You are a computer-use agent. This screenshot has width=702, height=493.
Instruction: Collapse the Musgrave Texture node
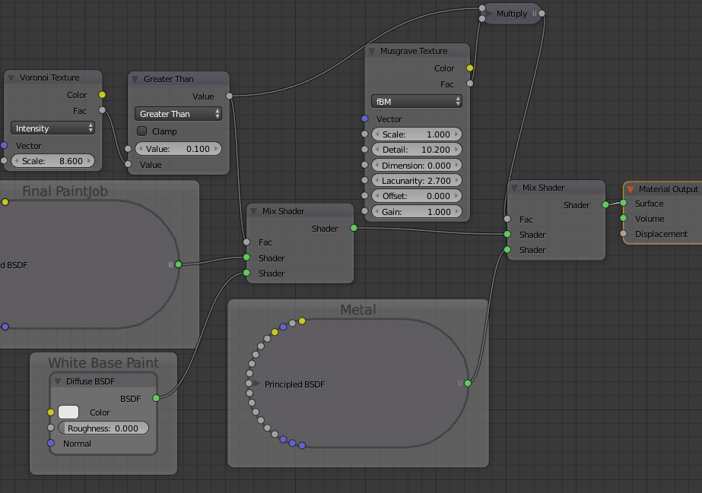(372, 52)
